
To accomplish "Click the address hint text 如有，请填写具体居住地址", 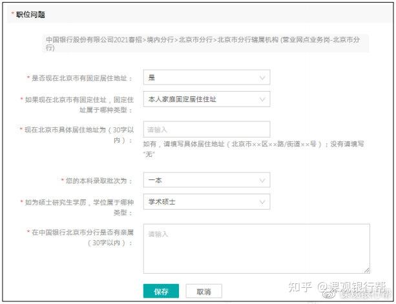I will pyautogui.click(x=253, y=149).
